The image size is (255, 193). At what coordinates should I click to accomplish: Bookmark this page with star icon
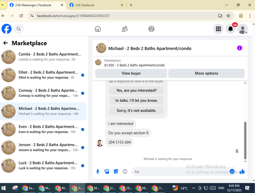tap(228, 16)
